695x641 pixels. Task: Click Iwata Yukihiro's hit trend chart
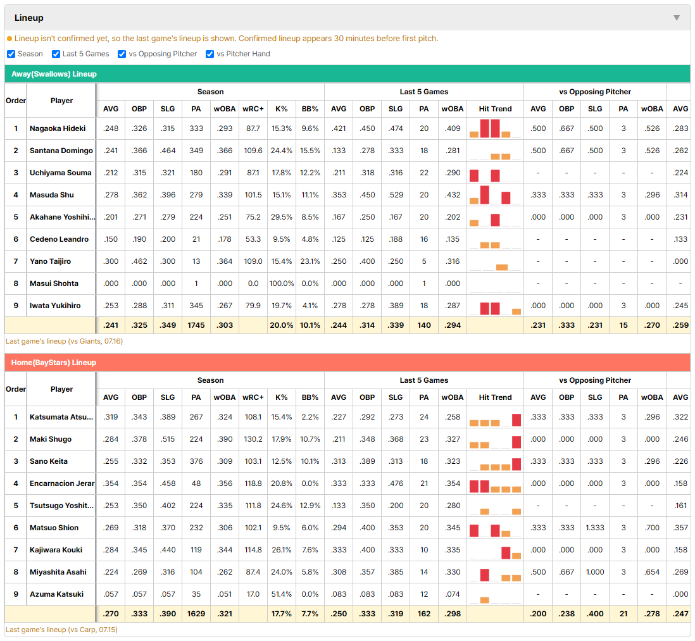(x=495, y=306)
